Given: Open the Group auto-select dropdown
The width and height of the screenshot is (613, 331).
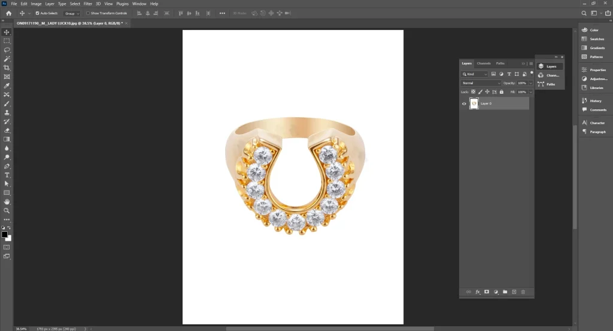Looking at the screenshot, I should (72, 13).
